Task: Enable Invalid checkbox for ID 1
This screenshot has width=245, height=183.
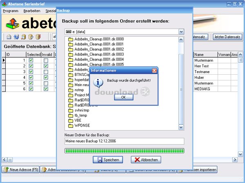Action: tap(46, 60)
